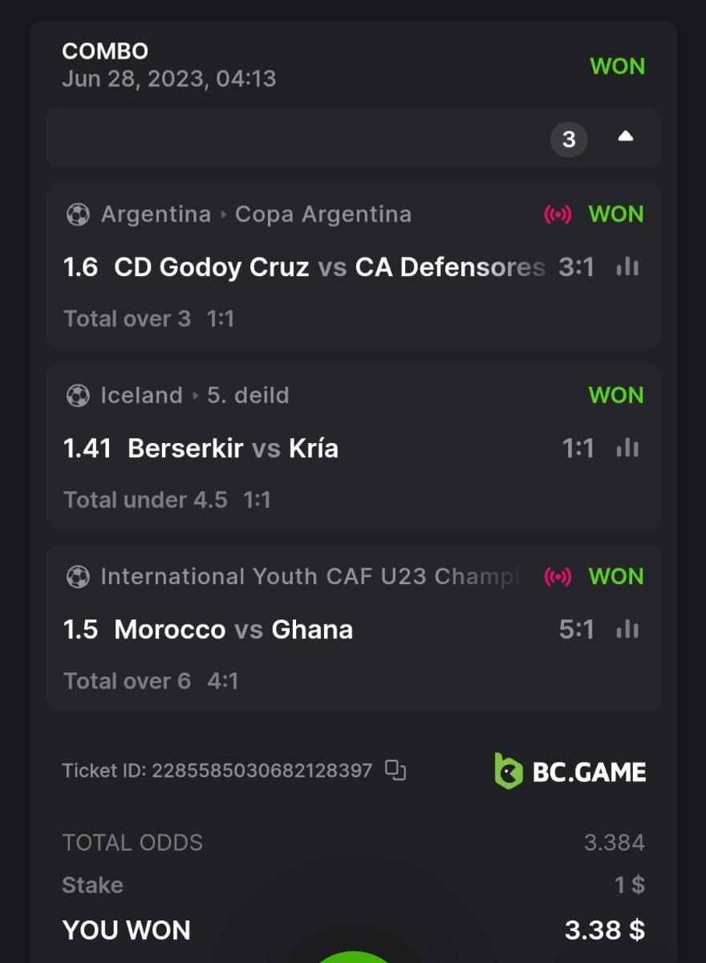Click the Ticket ID number text
Image resolution: width=706 pixels, height=963 pixels.
pos(262,771)
